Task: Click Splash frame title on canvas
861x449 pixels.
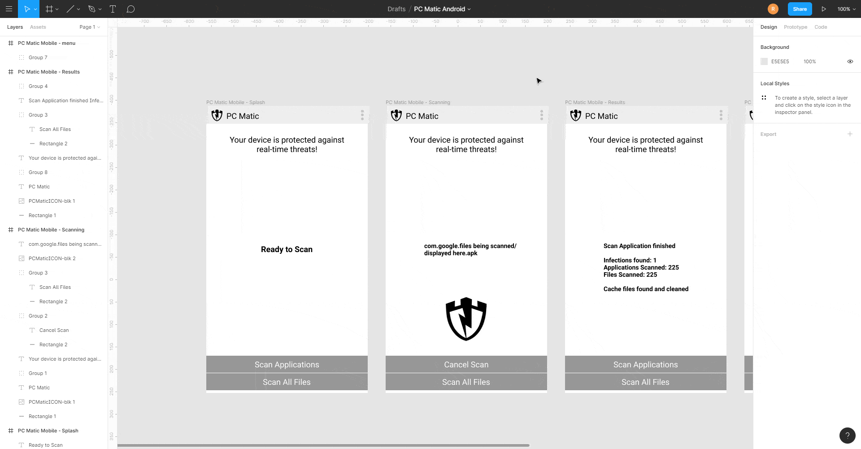Action: pos(235,102)
